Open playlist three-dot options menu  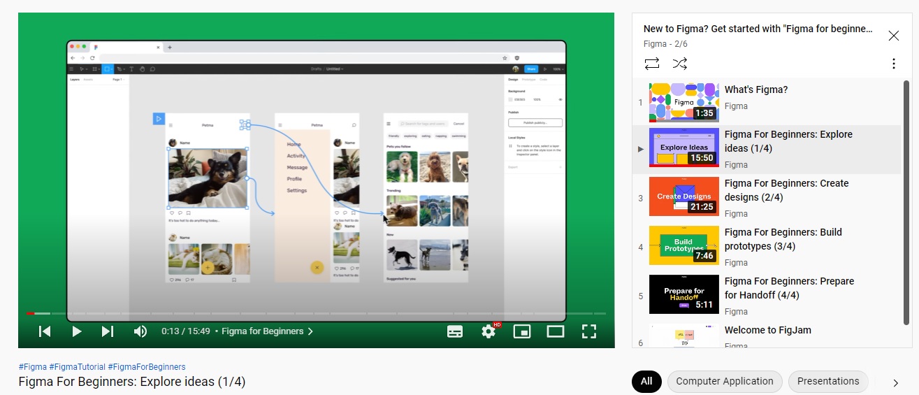tap(893, 64)
